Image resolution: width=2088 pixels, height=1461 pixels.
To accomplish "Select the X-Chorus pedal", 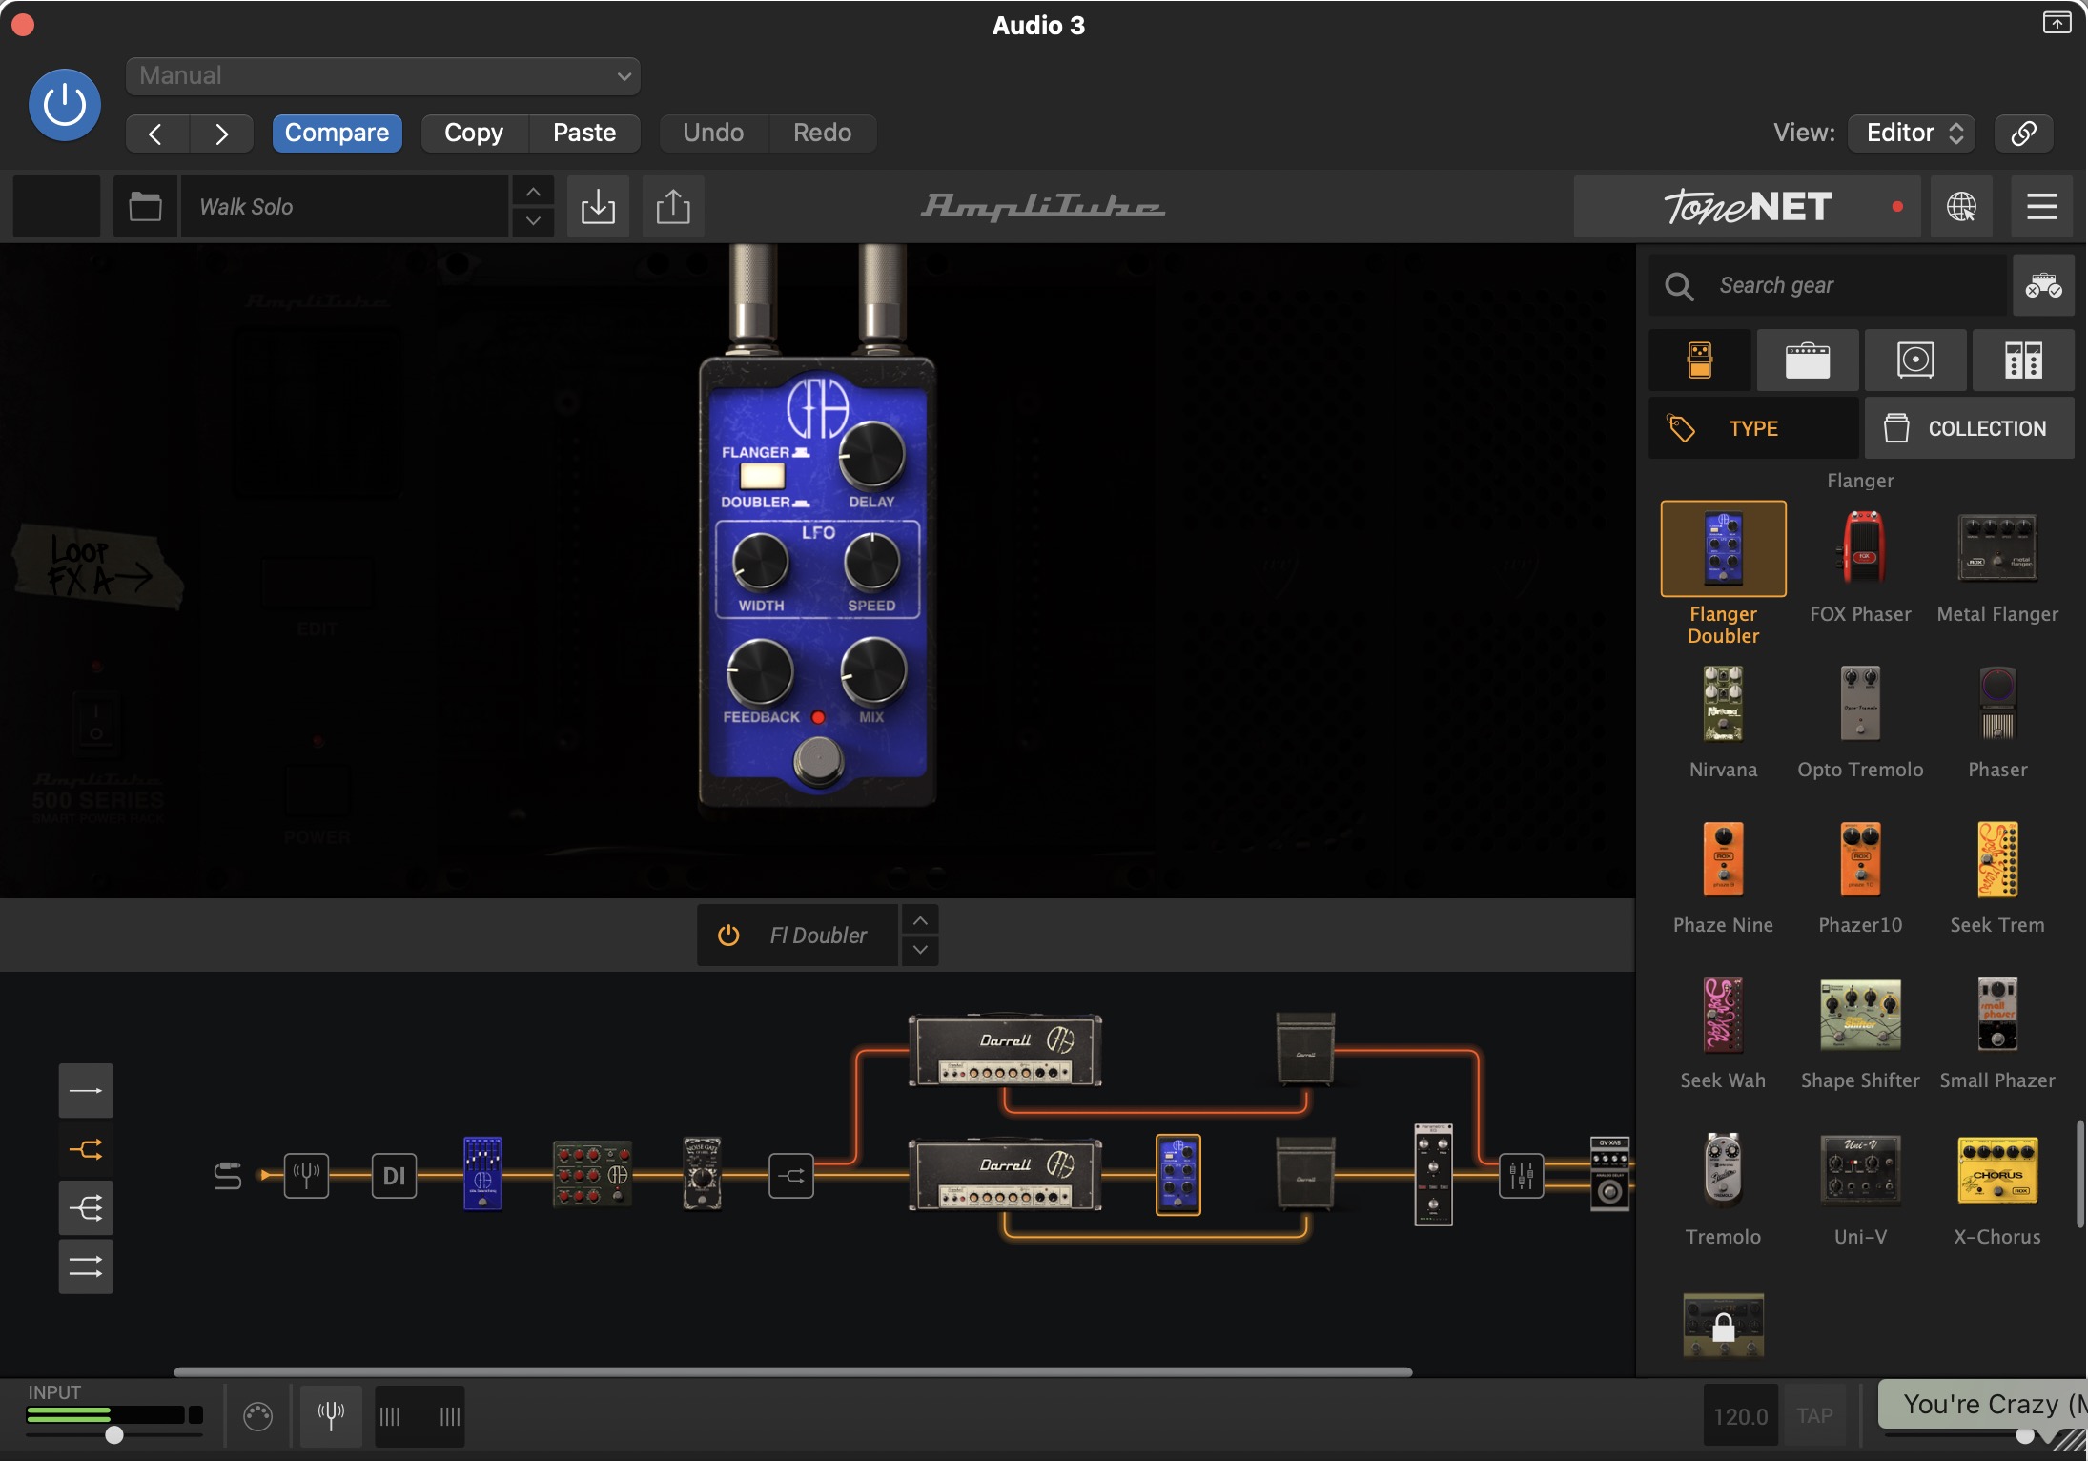I will click(x=1997, y=1170).
